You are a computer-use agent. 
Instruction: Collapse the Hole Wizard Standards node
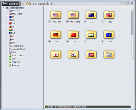click(x=4, y=8)
